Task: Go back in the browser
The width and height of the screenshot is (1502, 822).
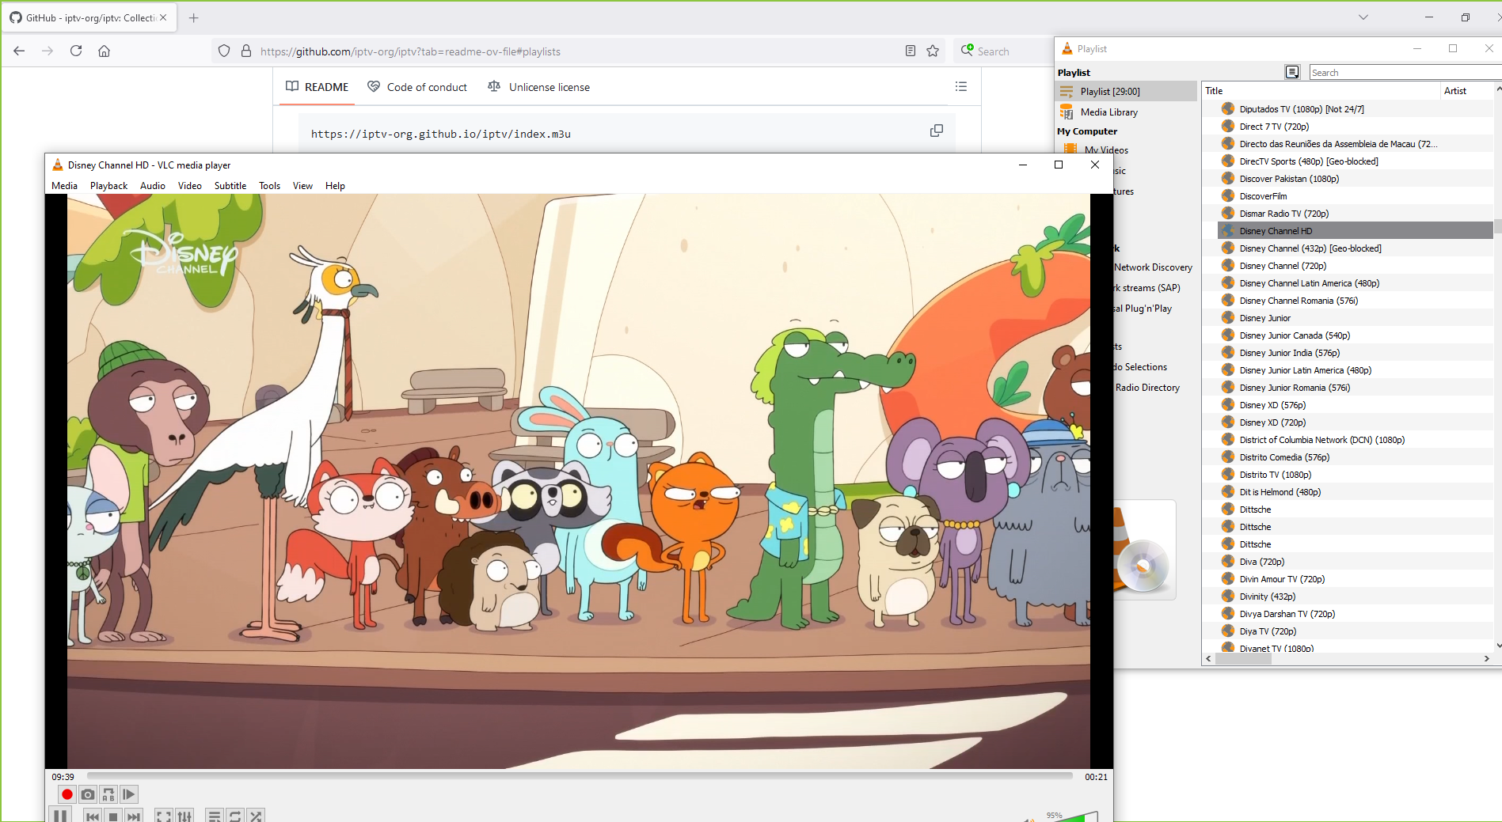Action: (19, 51)
